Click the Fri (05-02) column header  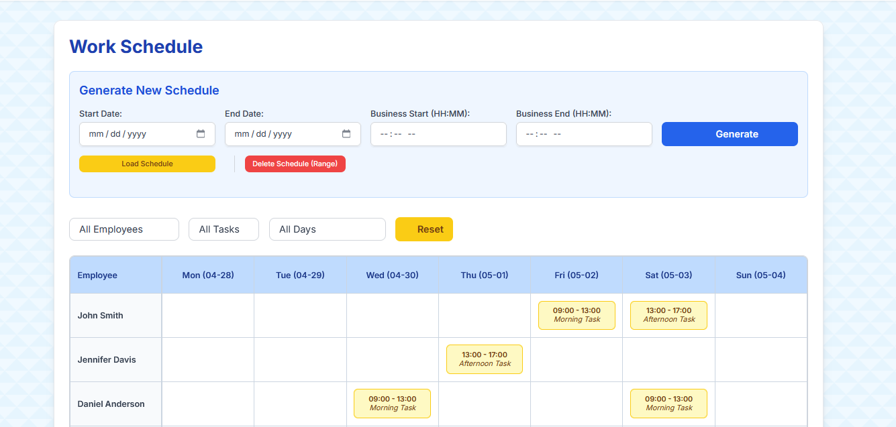click(x=577, y=275)
